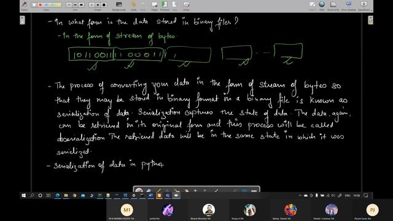This screenshot has width=393, height=221.
Task: Select the small eraser size
Action: point(91,5)
